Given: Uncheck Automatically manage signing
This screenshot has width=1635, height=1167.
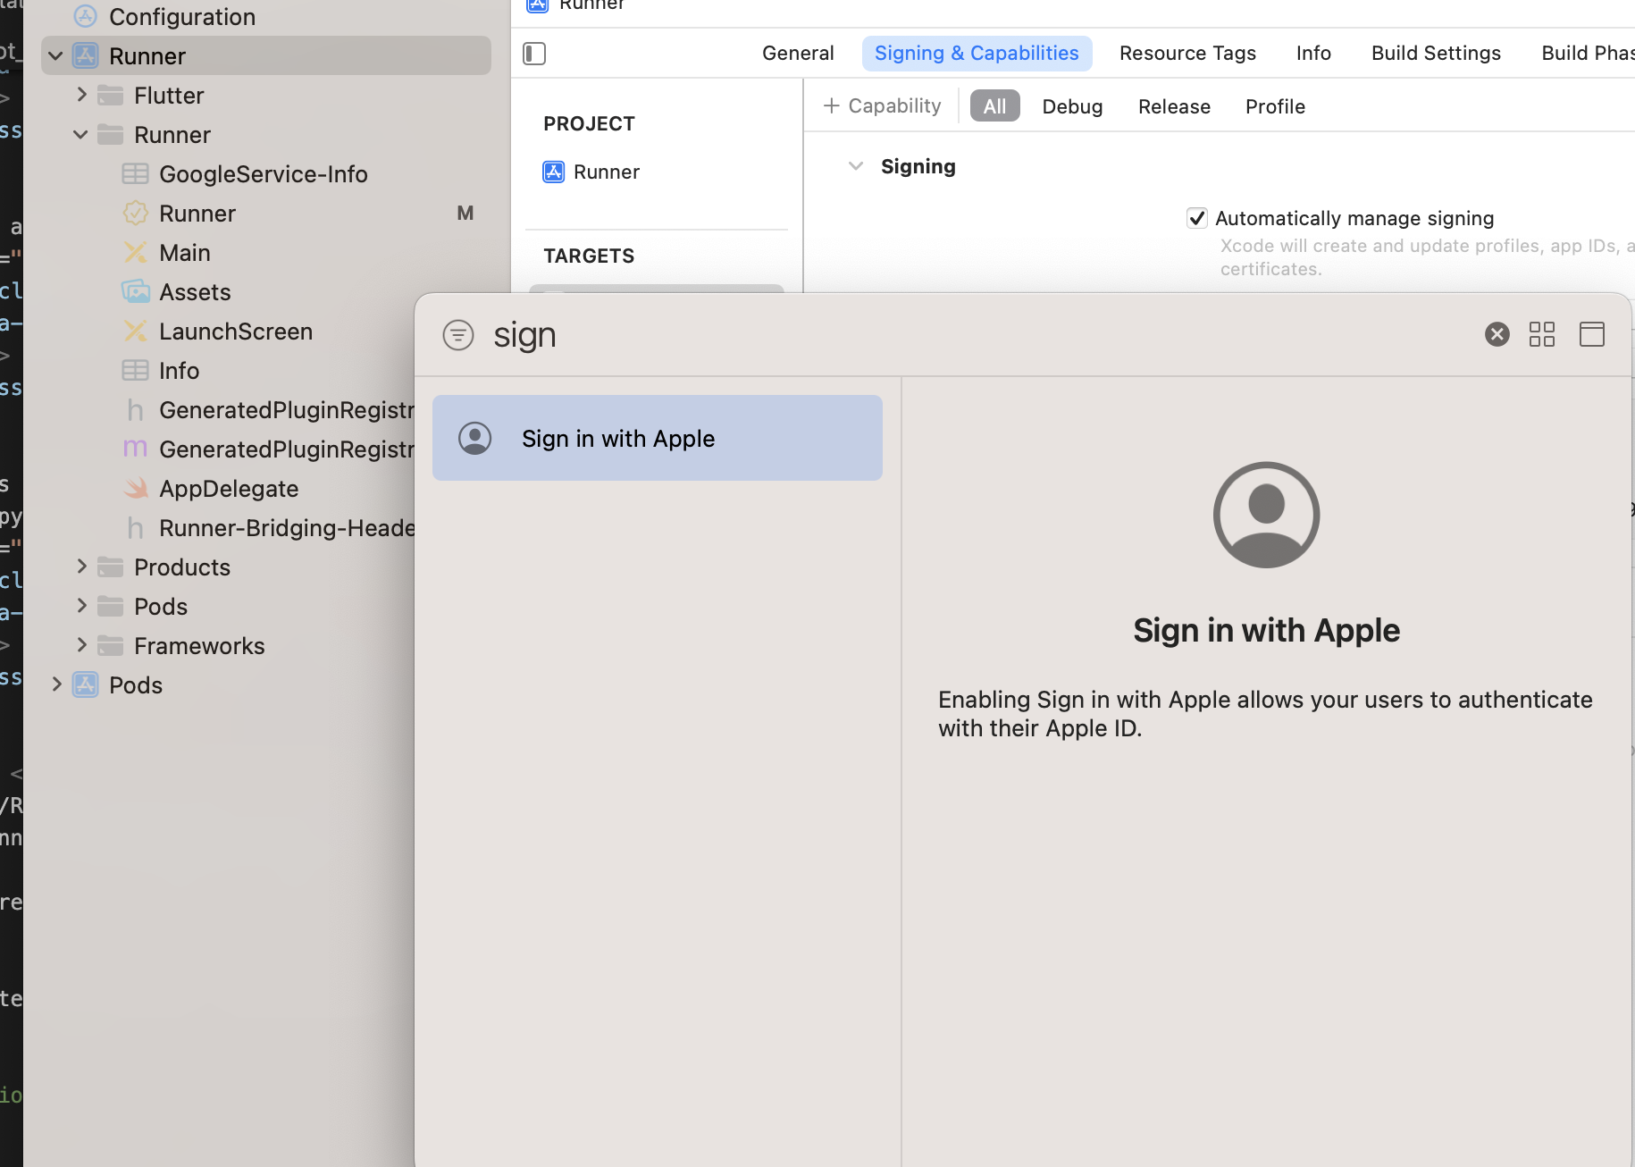Looking at the screenshot, I should 1196,218.
